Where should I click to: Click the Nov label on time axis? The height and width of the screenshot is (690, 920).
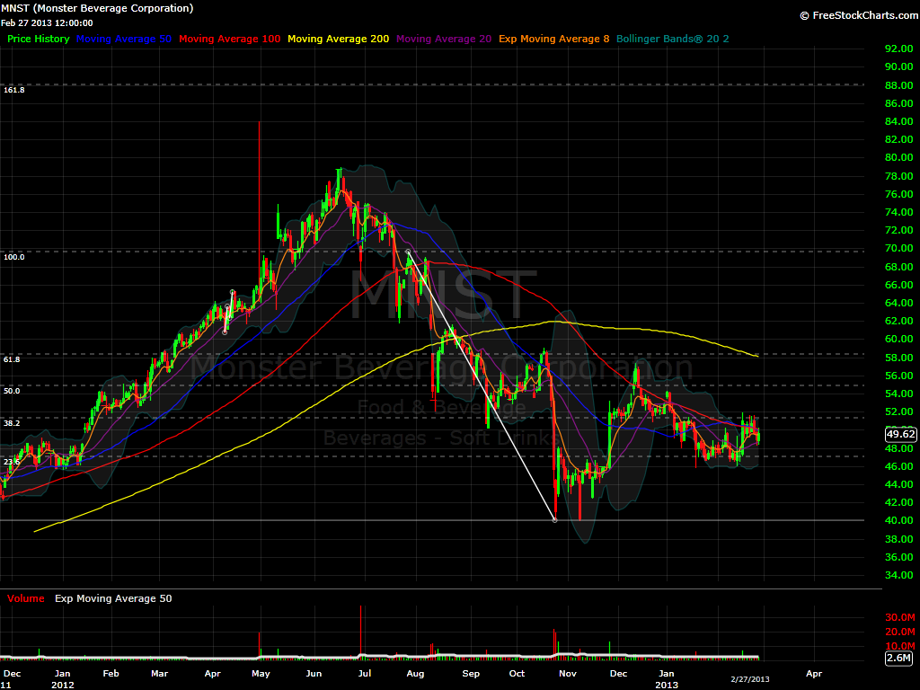pyautogui.click(x=568, y=672)
